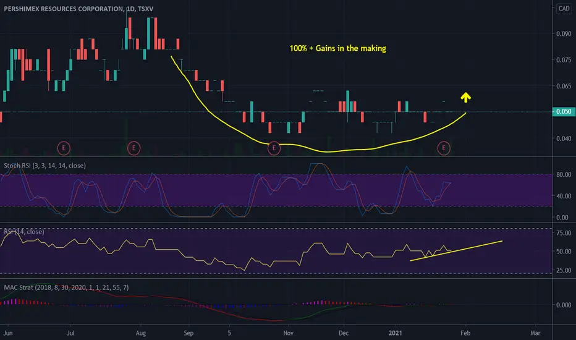
Task: Click the earnings marker E before November
Action: 274,148
